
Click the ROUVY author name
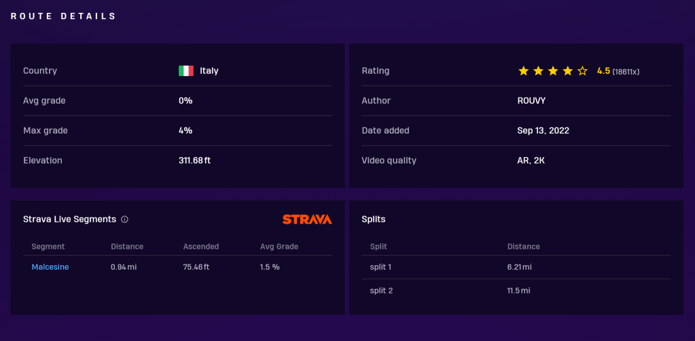click(x=531, y=100)
